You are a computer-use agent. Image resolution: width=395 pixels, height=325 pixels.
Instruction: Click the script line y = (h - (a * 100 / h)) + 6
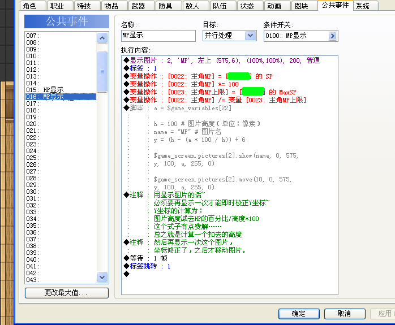click(199, 140)
